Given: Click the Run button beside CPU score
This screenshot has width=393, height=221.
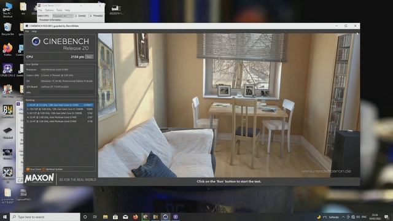Looking at the screenshot, I should 89,57.
